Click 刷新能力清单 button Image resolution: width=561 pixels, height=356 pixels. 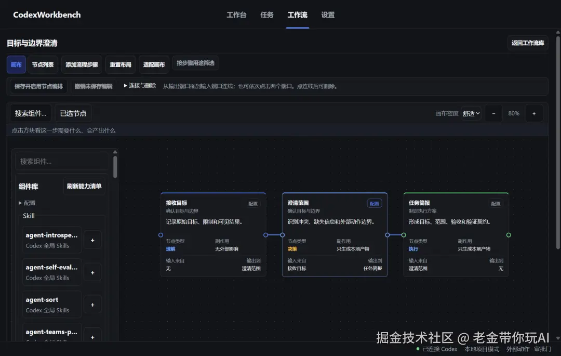(x=84, y=186)
